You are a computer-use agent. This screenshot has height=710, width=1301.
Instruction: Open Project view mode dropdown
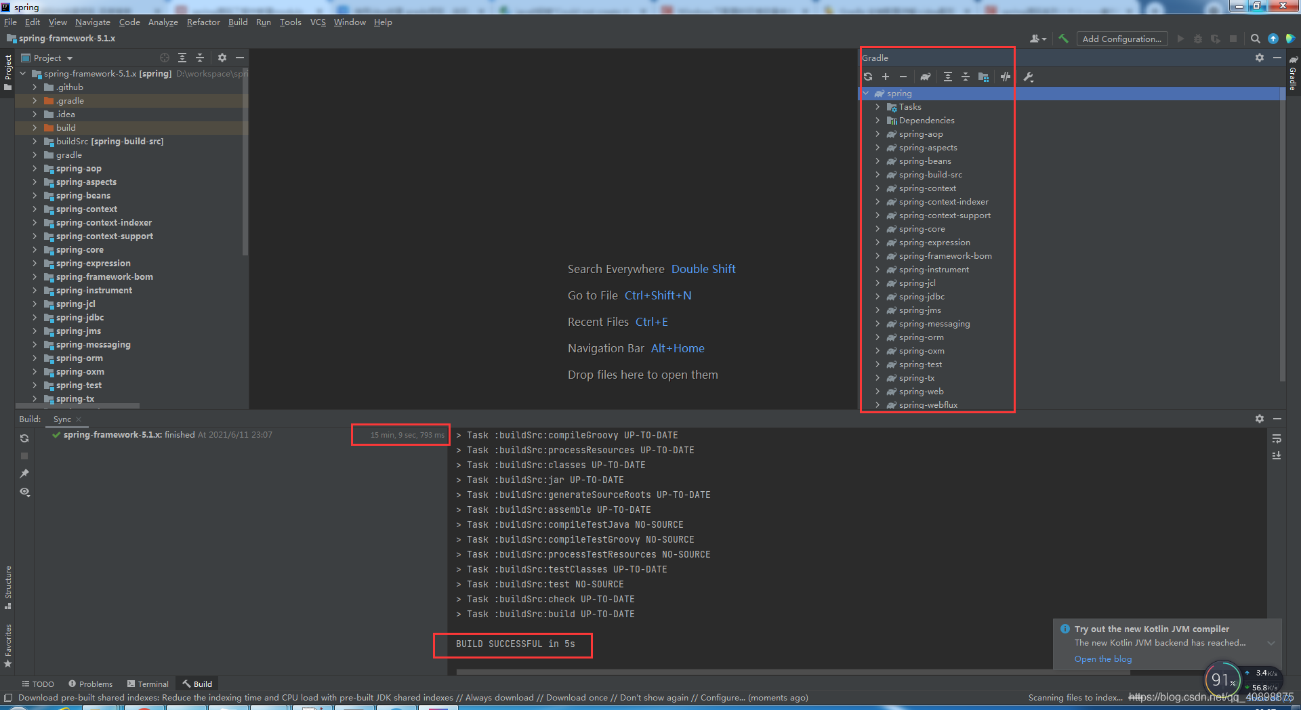pyautogui.click(x=47, y=58)
